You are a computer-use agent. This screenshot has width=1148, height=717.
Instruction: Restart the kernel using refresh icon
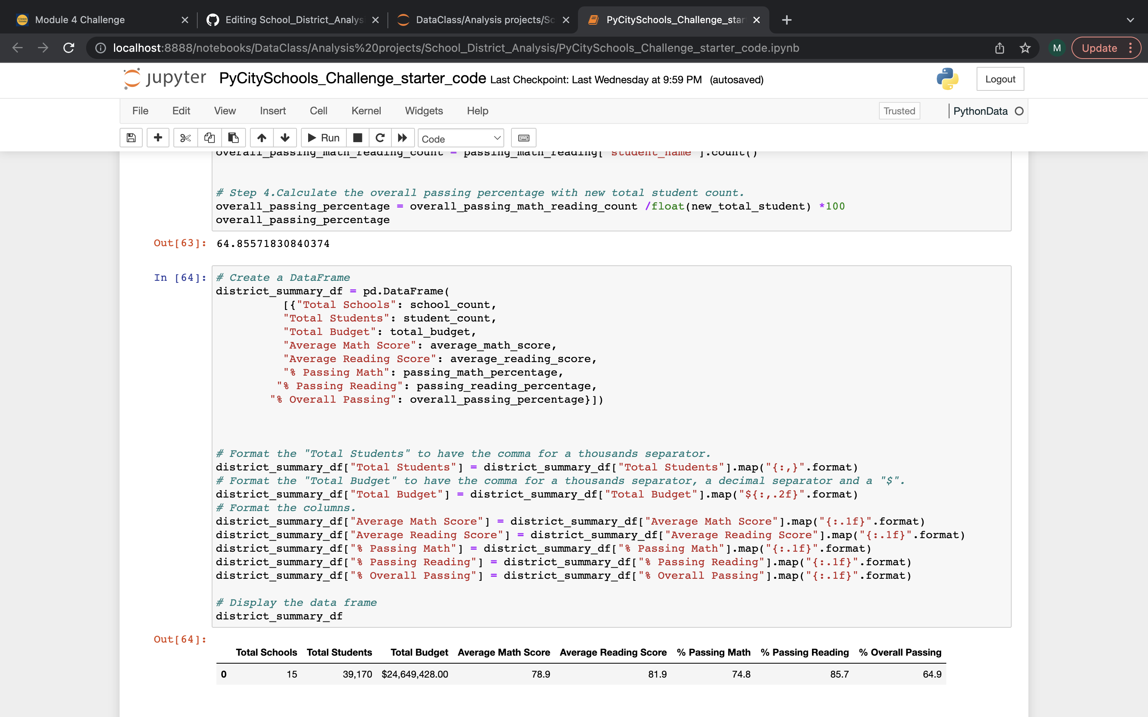pos(379,137)
